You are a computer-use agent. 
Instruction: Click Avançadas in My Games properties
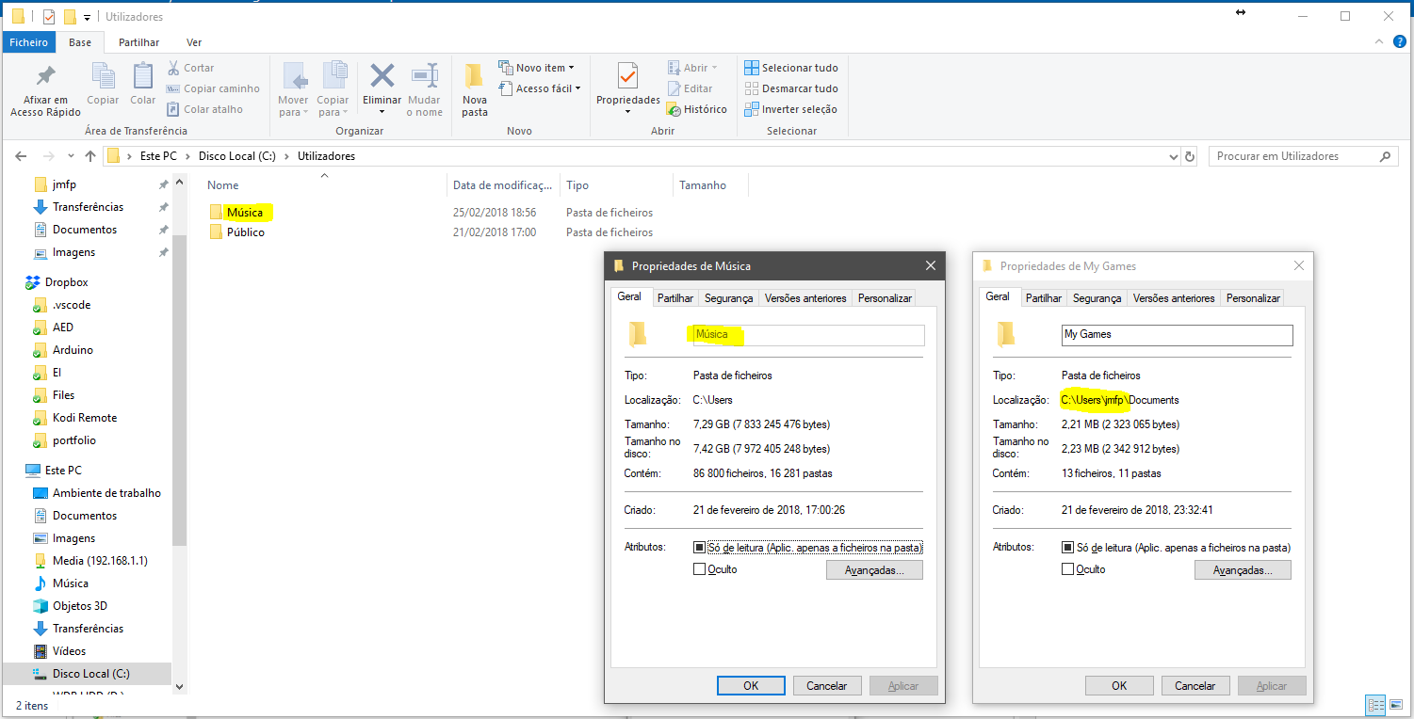click(x=1243, y=570)
